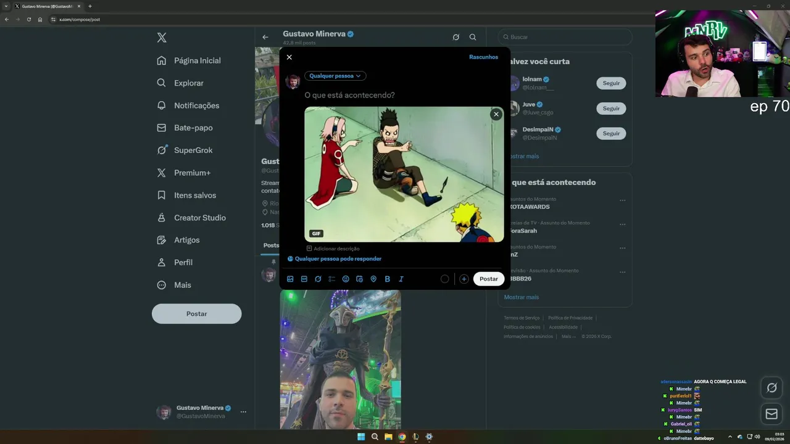Open the Qualquer pessoa audience dropdown

pyautogui.click(x=335, y=76)
